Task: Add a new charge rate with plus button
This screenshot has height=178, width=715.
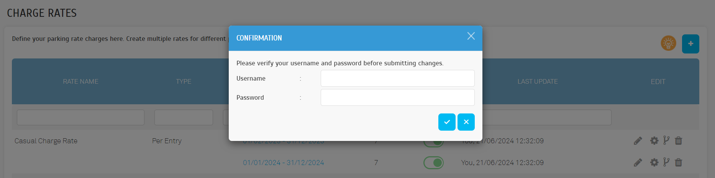Action: pyautogui.click(x=690, y=44)
